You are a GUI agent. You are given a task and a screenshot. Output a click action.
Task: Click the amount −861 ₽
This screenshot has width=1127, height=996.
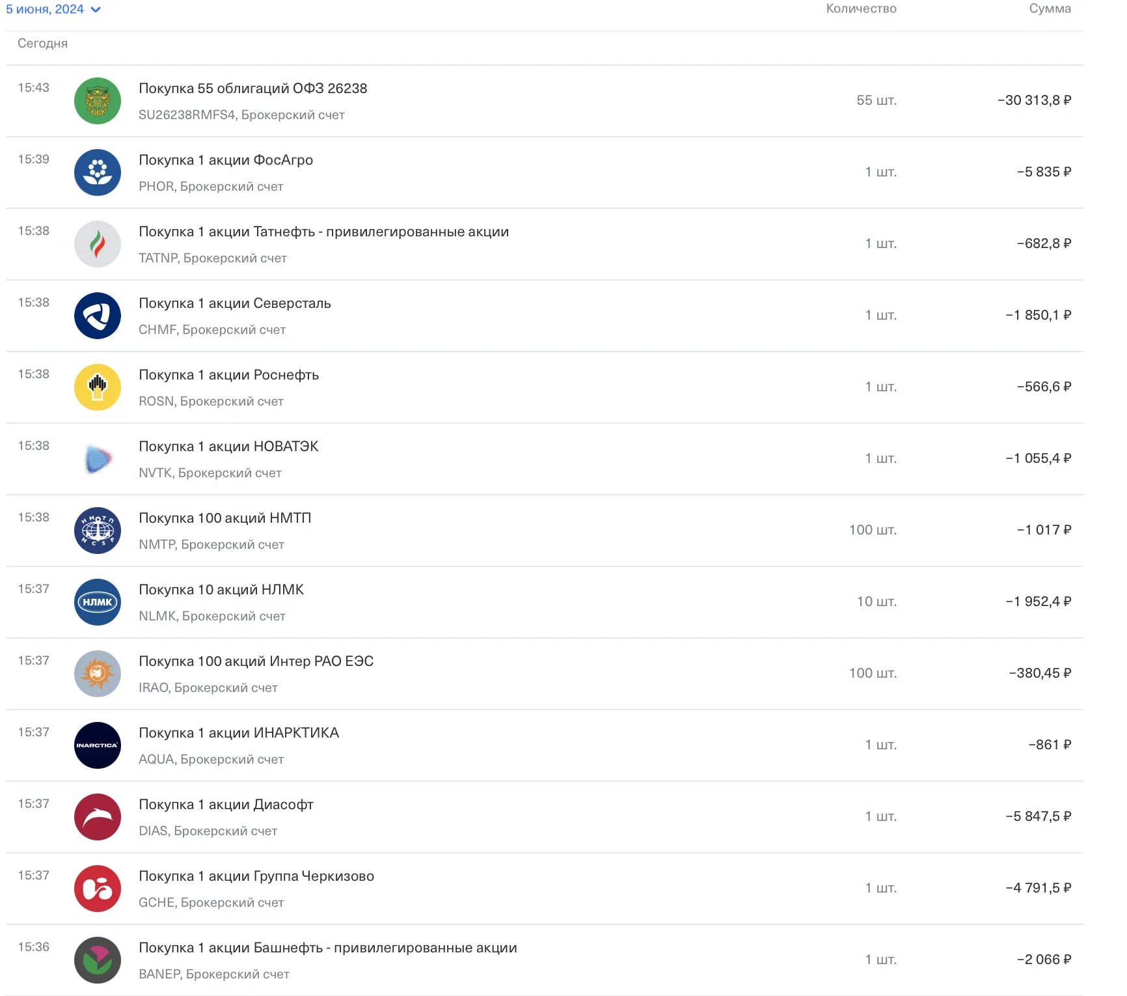(x=1050, y=745)
